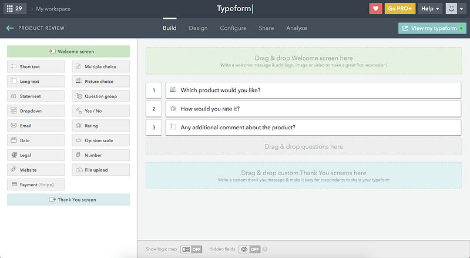Select the Picture choice question type

pyautogui.click(x=100, y=81)
